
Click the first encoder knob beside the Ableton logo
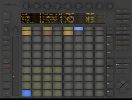26,6
